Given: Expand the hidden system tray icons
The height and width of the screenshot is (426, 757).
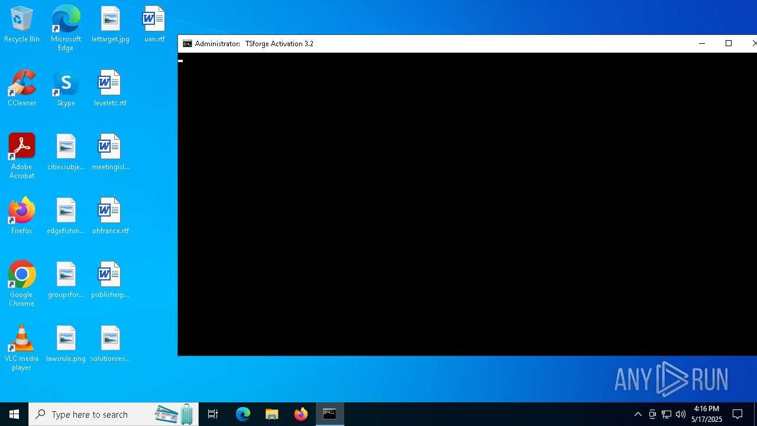Looking at the screenshot, I should pyautogui.click(x=638, y=414).
